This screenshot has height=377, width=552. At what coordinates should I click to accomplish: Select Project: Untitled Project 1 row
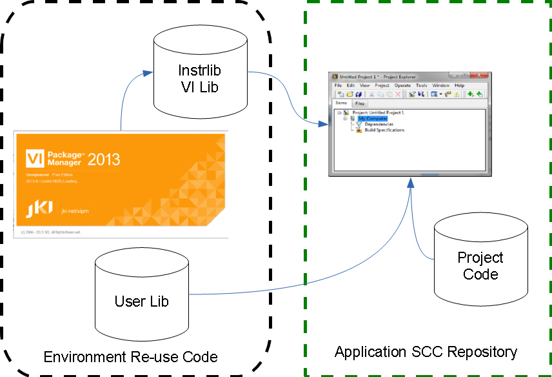379,113
